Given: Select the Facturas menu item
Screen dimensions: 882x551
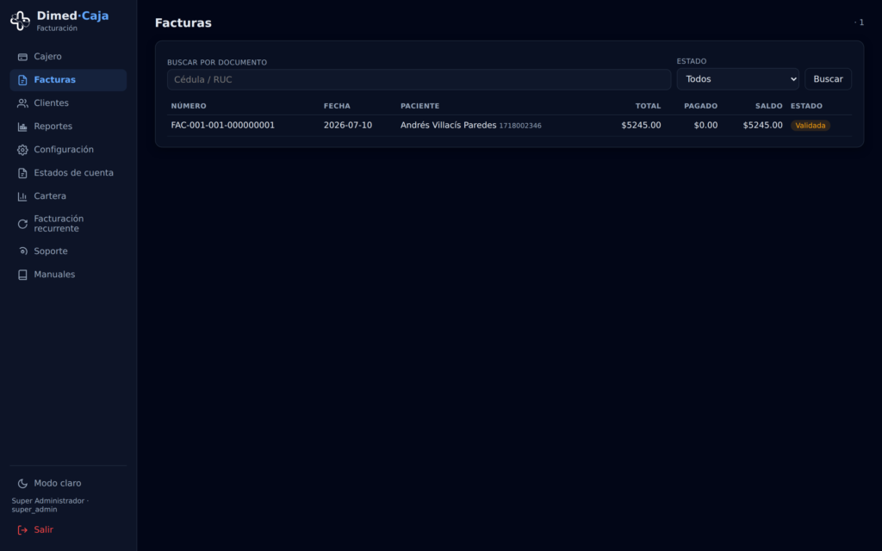Looking at the screenshot, I should (x=68, y=80).
